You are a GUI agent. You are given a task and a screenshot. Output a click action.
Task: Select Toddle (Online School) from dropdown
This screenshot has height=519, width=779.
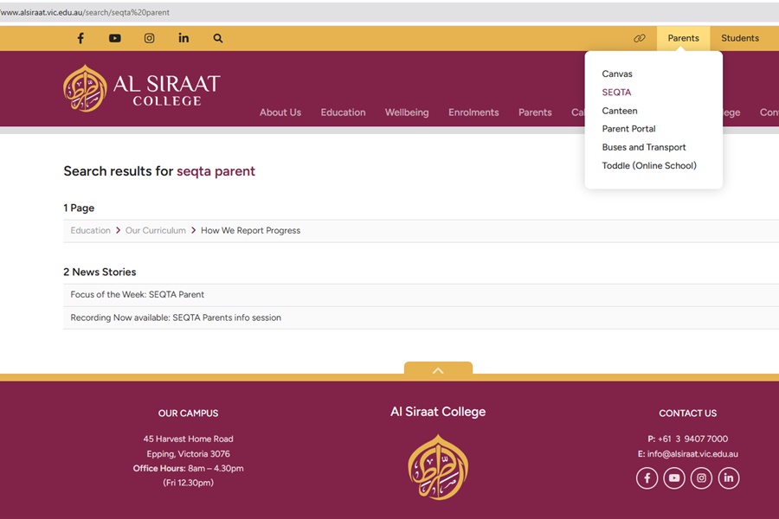tap(649, 165)
